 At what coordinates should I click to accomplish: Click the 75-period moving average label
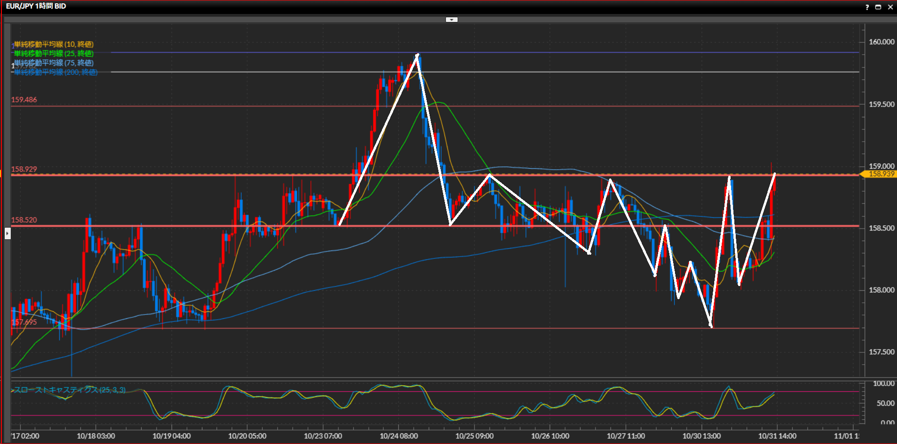[x=54, y=63]
